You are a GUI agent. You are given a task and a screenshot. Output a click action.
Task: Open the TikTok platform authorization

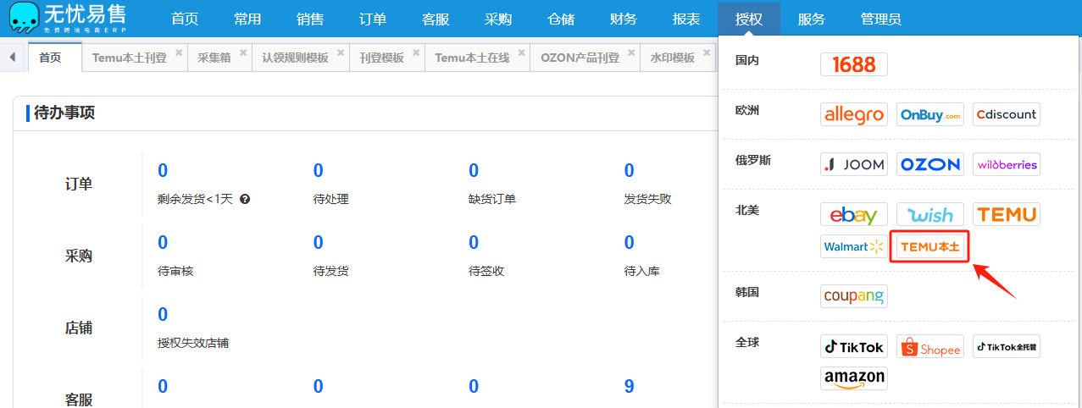[853, 346]
